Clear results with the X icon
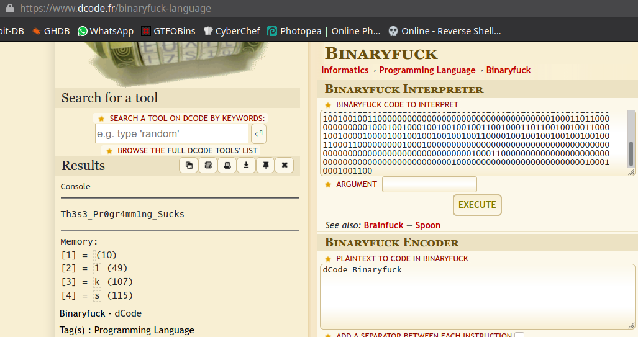Image resolution: width=638 pixels, height=337 pixels. coord(285,165)
